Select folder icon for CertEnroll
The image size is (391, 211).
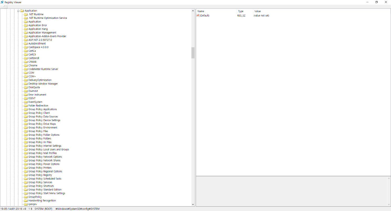point(26,58)
